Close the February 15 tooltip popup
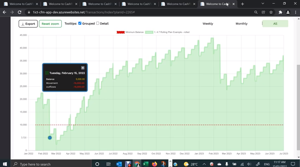The height and width of the screenshot is (167, 300). [x=83, y=68]
